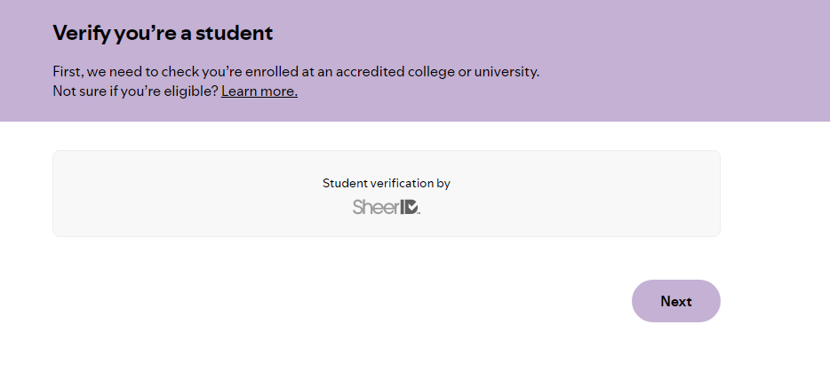Click the 'Student verification by' label
This screenshot has width=830, height=388.
(387, 183)
